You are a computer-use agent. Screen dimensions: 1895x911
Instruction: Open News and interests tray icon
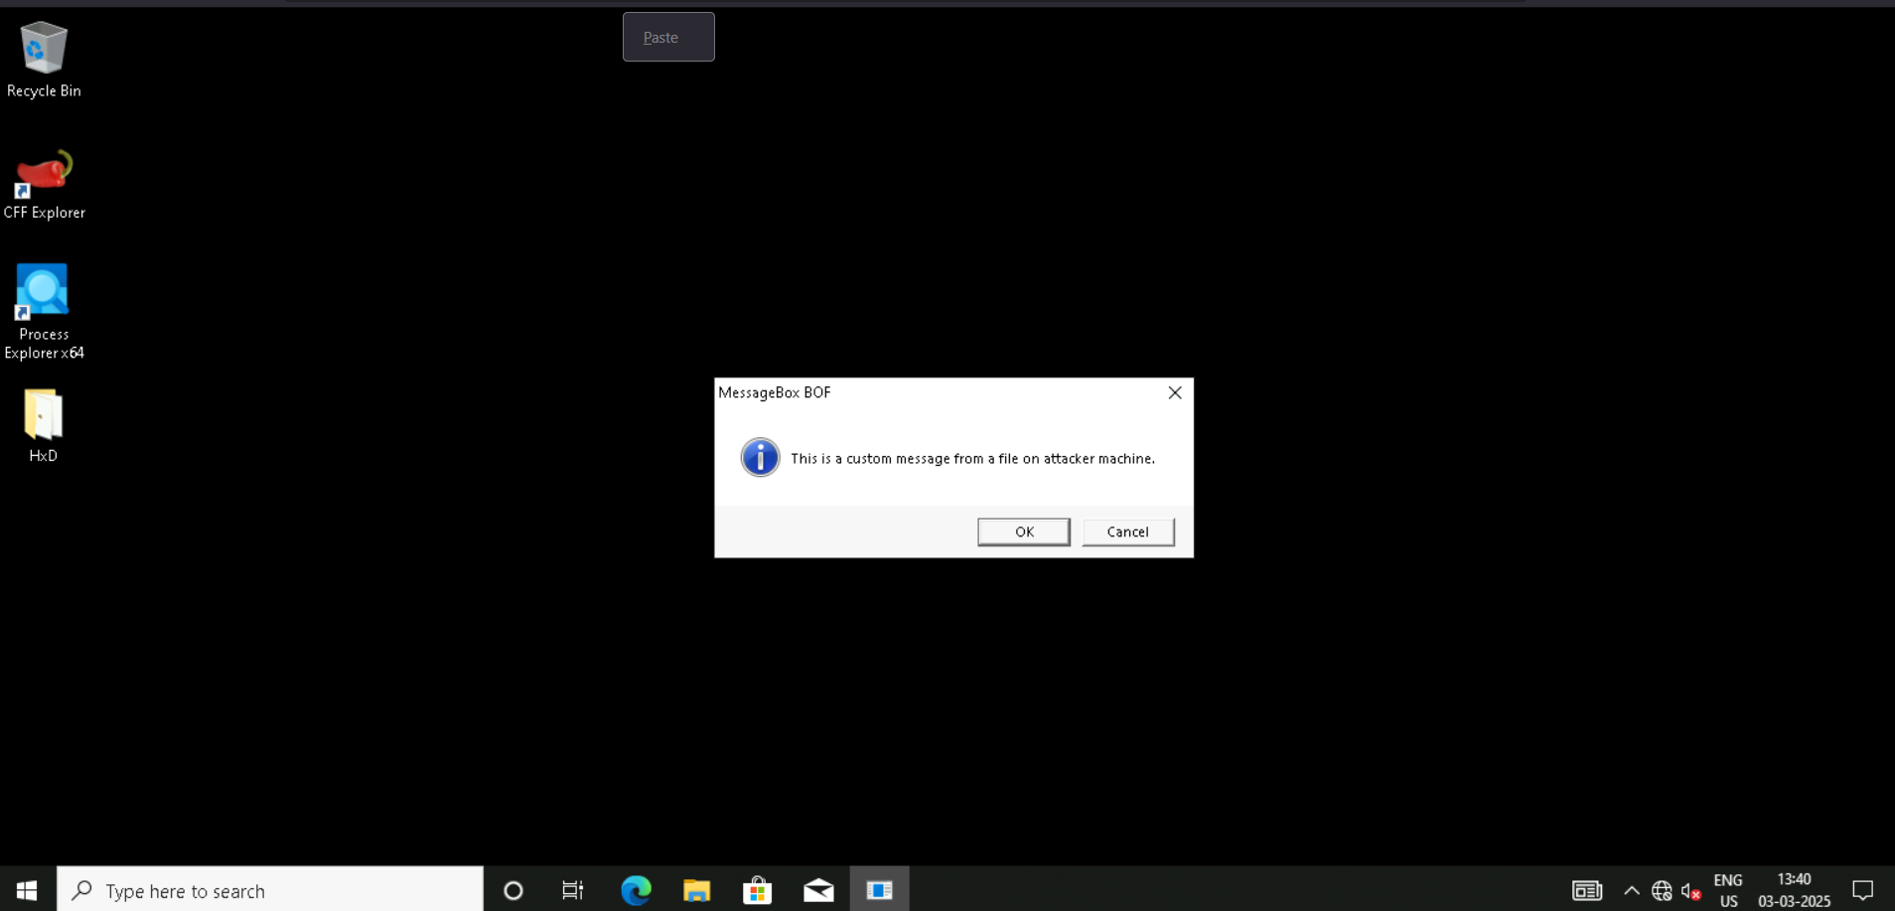click(1587, 890)
